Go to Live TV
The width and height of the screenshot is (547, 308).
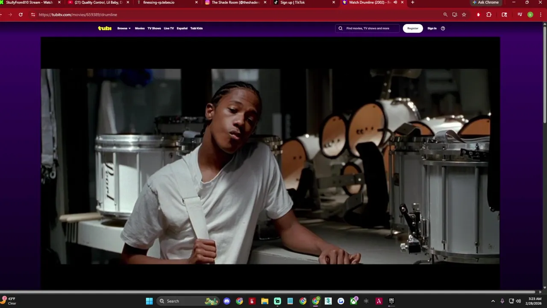[169, 28]
